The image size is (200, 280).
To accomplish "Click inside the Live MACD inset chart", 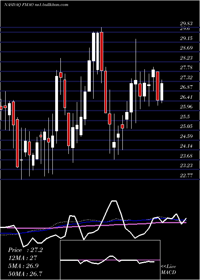I will 110,260.
